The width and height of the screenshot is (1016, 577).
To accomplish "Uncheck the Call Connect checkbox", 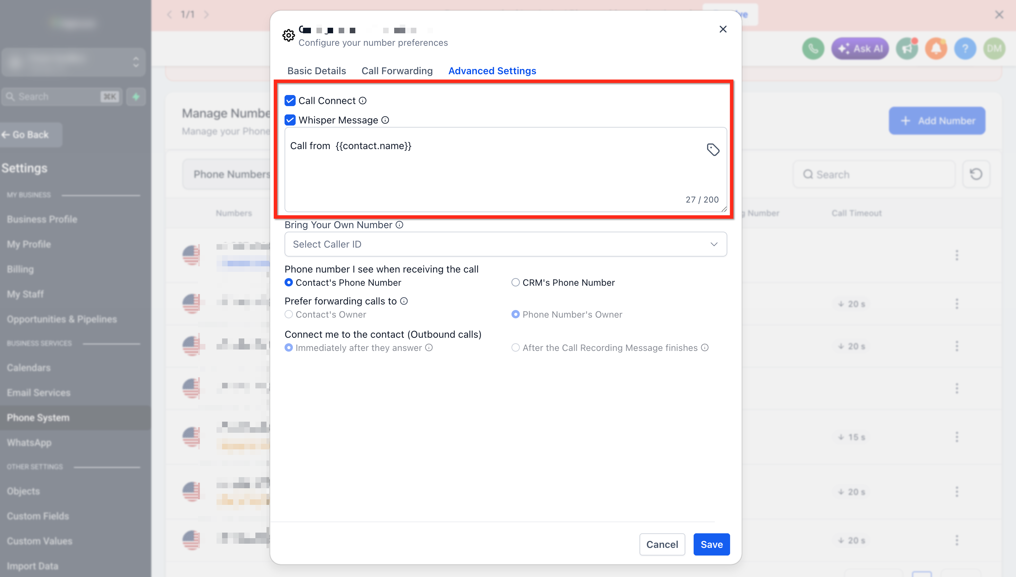I will click(290, 101).
